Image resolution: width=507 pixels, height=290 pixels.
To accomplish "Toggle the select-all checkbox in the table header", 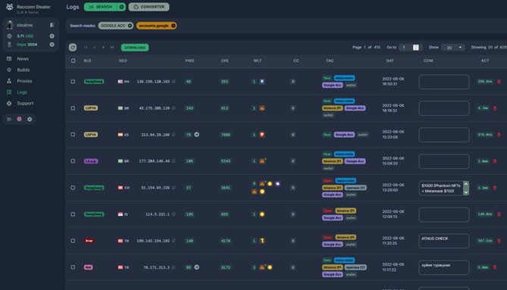I will (73, 61).
